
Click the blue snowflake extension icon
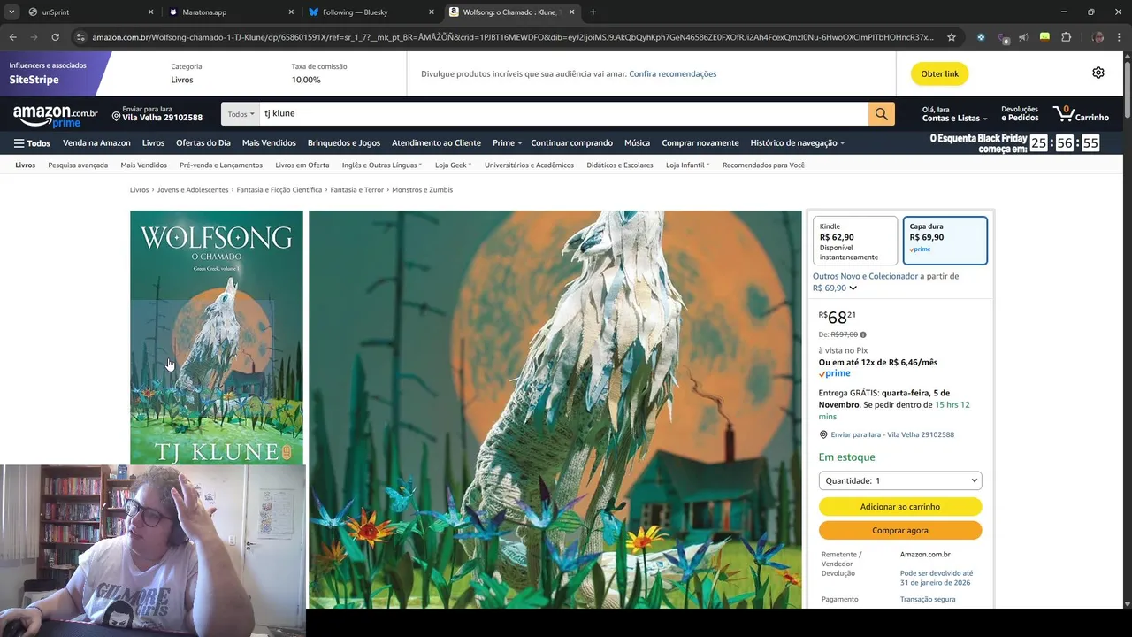(981, 37)
